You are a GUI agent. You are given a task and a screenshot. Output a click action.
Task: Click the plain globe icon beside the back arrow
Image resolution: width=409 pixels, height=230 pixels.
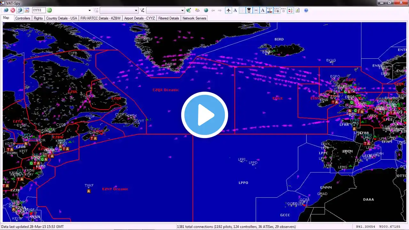point(206,10)
